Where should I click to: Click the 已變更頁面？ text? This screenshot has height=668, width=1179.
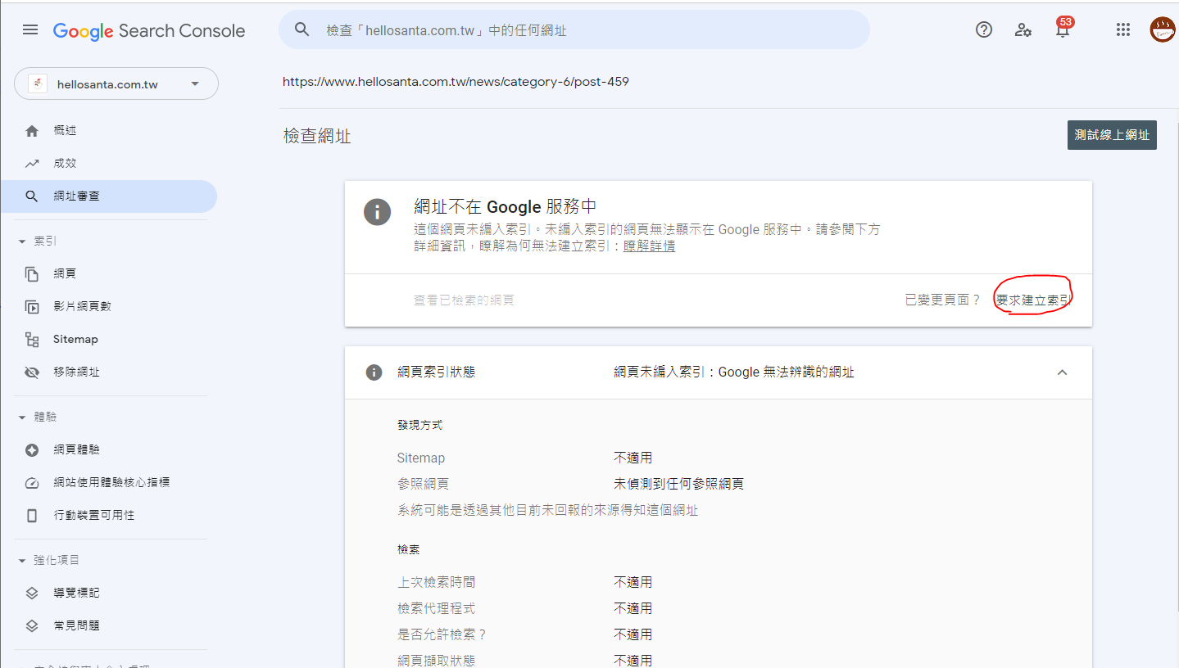(942, 300)
